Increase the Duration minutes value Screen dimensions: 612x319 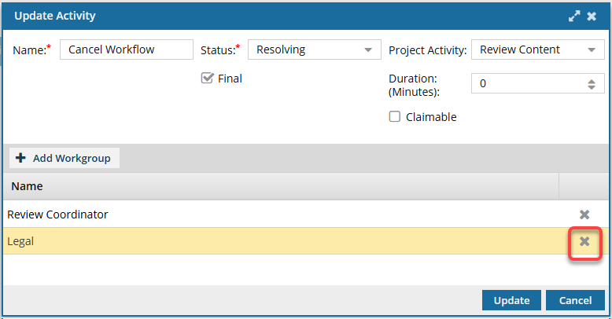tap(591, 80)
